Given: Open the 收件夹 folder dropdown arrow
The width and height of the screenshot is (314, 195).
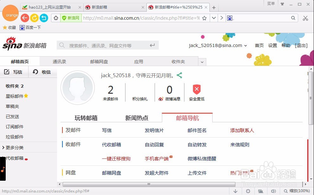Looking at the screenshot, I should (x=202, y=62).
